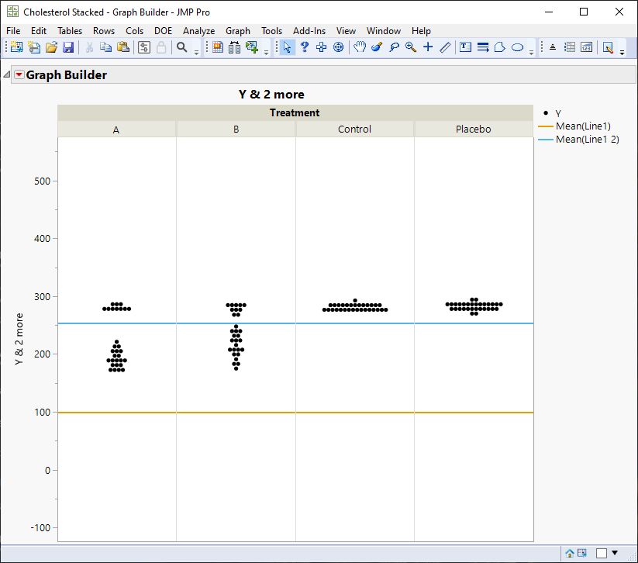Collapse the Graph Builder outline triangle
Image resolution: width=638 pixels, height=563 pixels.
tap(7, 75)
